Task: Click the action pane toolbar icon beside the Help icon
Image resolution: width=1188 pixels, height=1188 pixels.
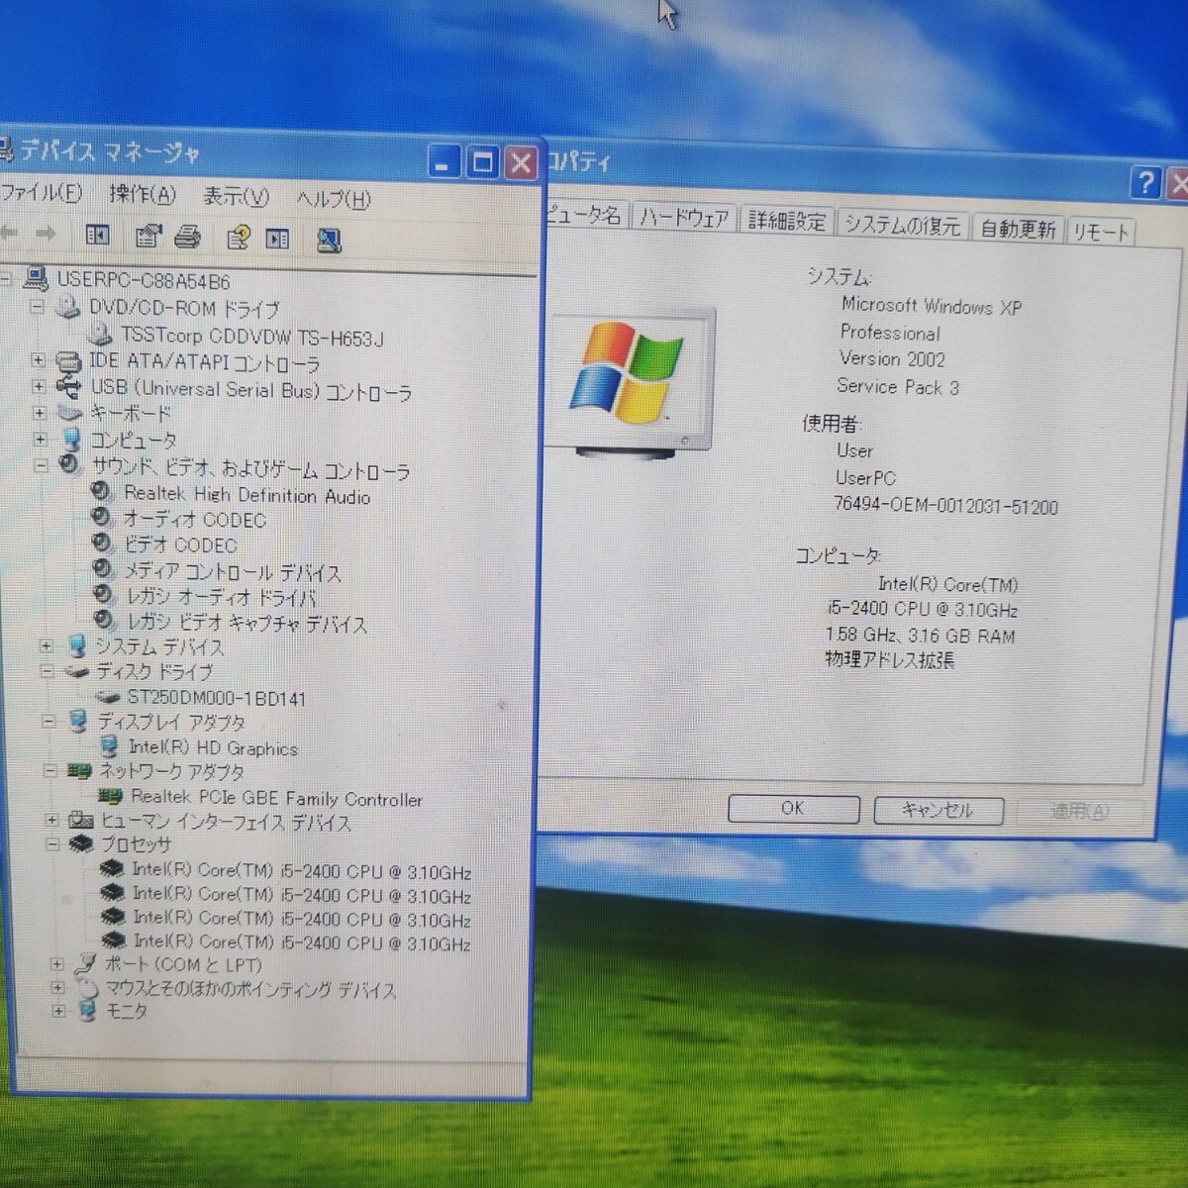Action: (278, 240)
